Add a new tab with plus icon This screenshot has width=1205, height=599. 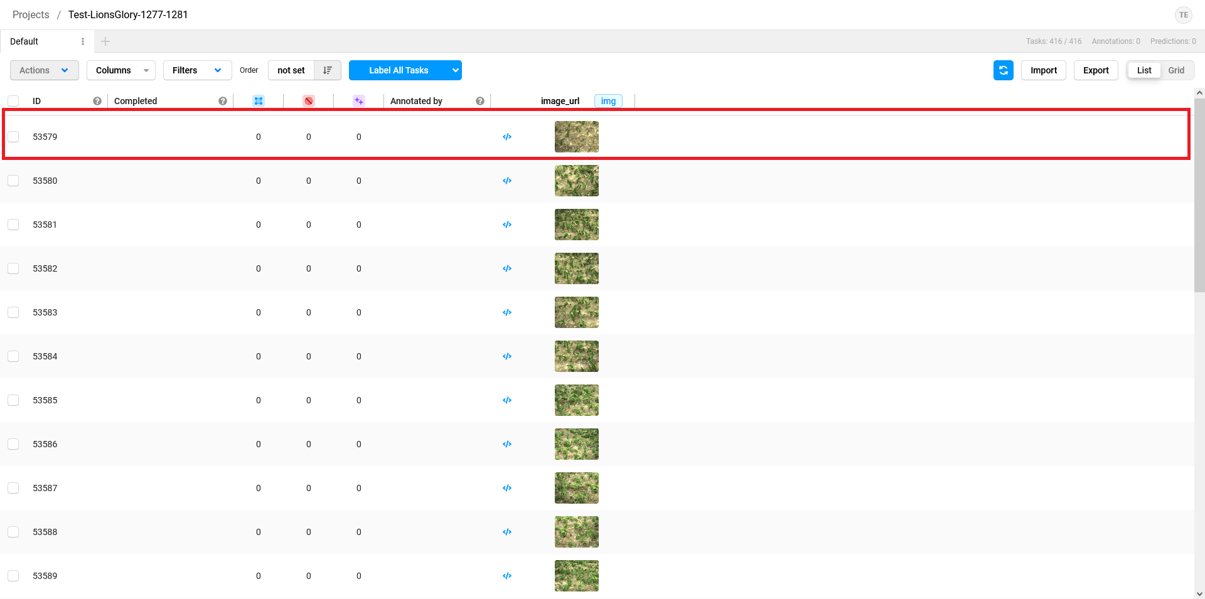[x=105, y=41]
